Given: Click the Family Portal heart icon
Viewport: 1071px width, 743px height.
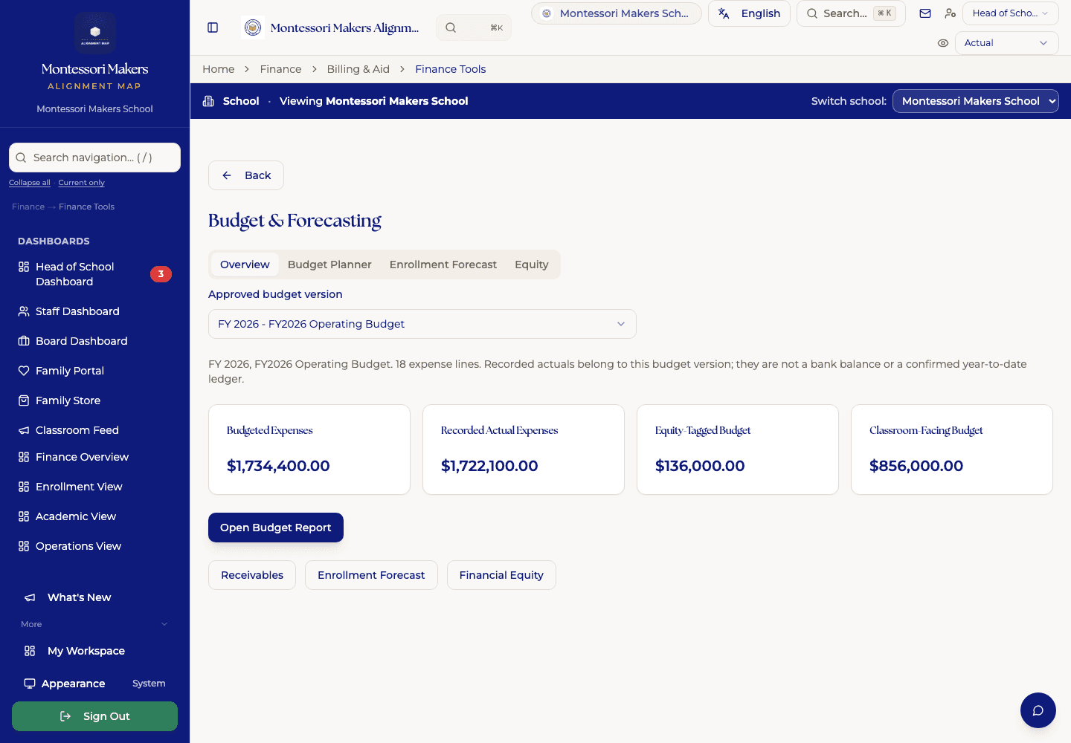Looking at the screenshot, I should (x=24, y=371).
